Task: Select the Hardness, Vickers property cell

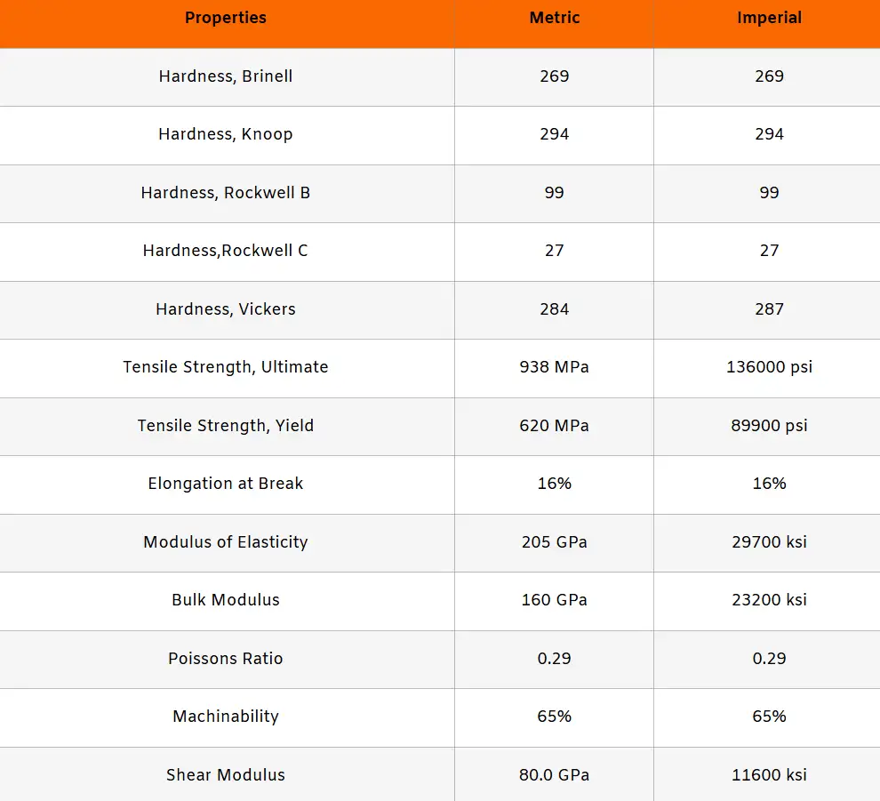Action: click(226, 309)
